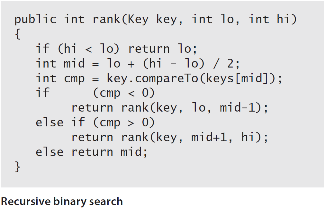Click the condition (hi < lo)
Viewport: 325px width, 209px height.
[x=89, y=49]
